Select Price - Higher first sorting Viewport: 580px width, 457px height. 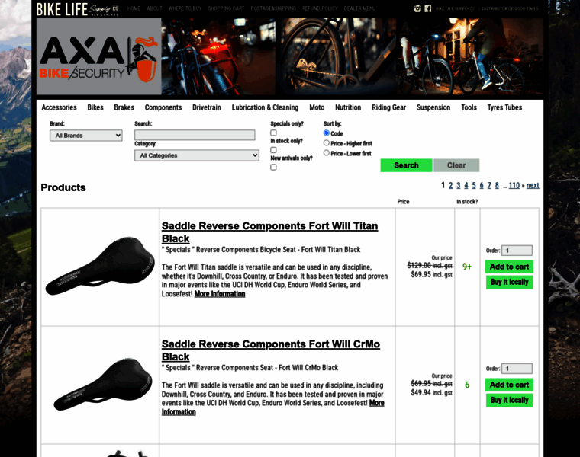(x=327, y=143)
